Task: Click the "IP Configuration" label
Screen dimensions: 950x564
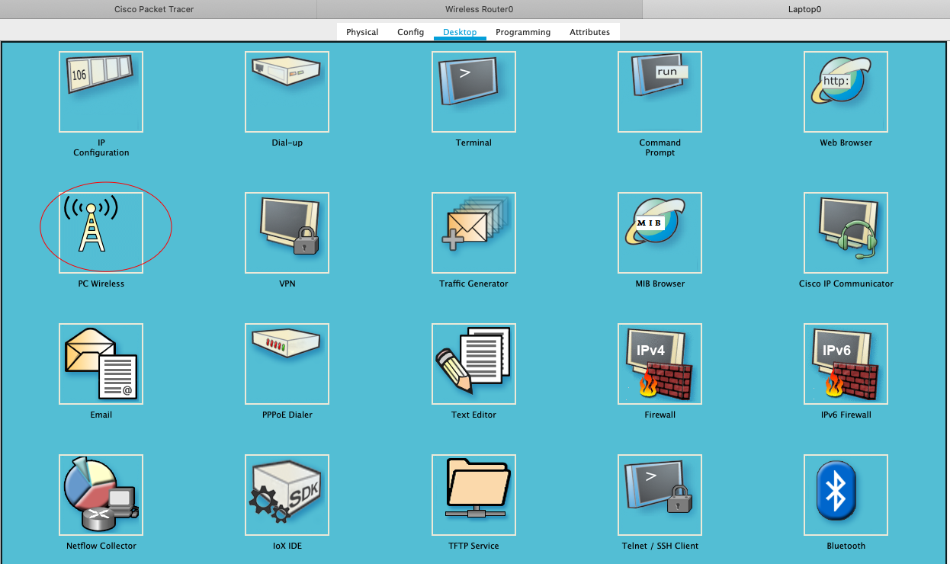Action: [x=101, y=148]
